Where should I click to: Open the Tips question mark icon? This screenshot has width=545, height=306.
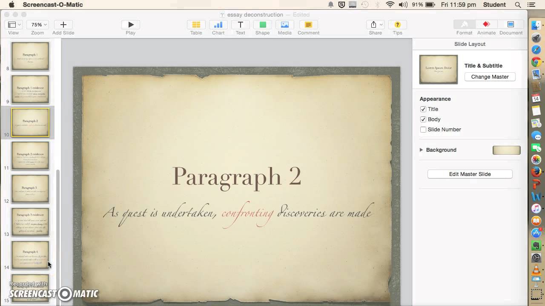[x=397, y=25]
